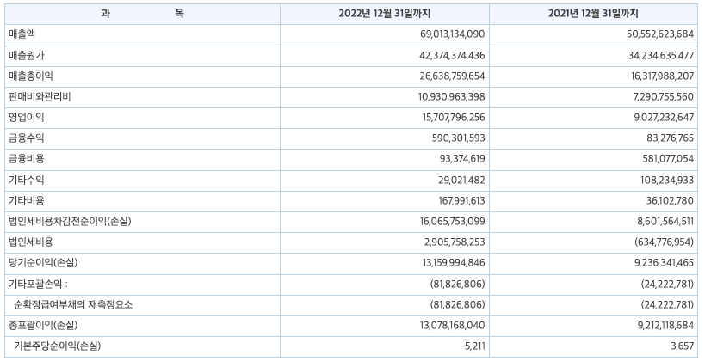Click the '매출총이익' row label
Image resolution: width=705 pixels, height=361 pixels.
31,76
